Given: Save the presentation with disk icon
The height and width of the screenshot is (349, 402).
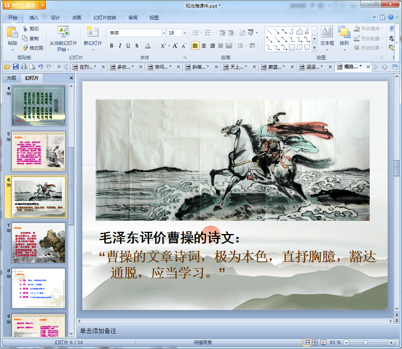Looking at the screenshot, I should click(16, 67).
